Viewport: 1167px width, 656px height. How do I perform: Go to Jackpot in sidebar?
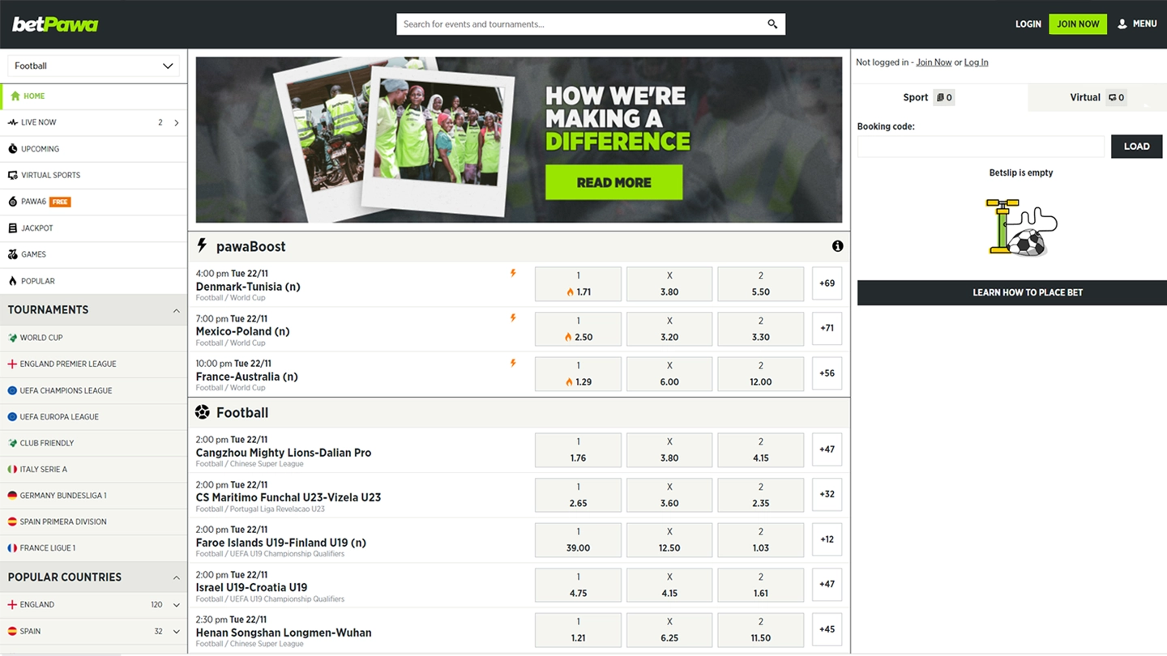(93, 228)
